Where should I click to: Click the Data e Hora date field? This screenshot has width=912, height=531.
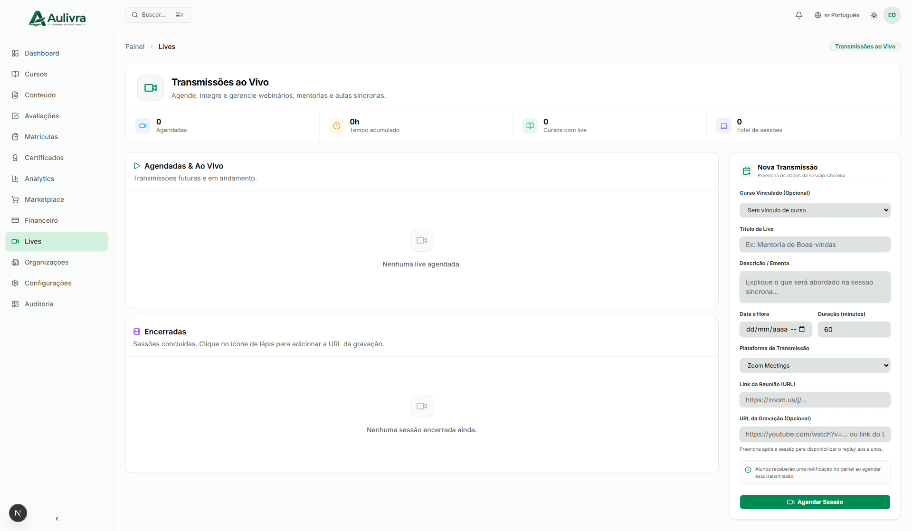(776, 329)
